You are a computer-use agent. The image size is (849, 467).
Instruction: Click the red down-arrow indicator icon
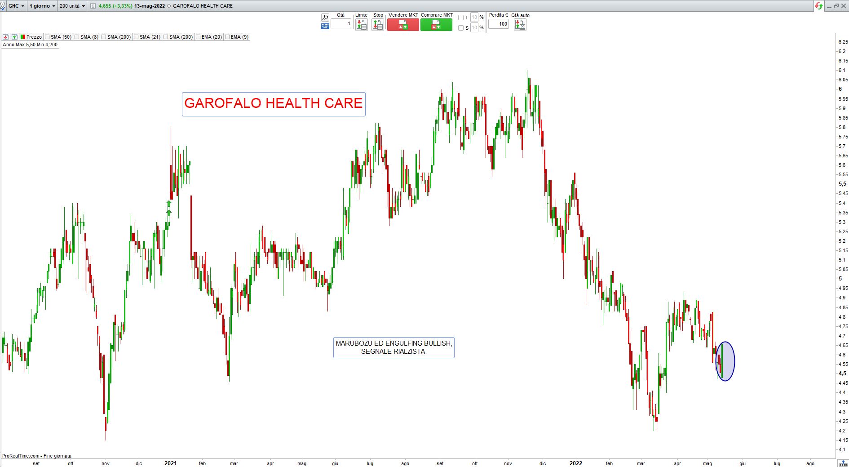click(6, 37)
